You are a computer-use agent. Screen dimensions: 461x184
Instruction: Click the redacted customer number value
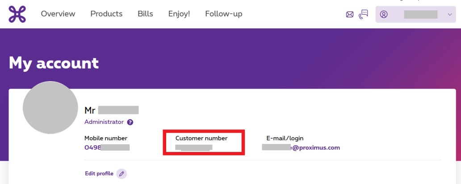(x=193, y=147)
